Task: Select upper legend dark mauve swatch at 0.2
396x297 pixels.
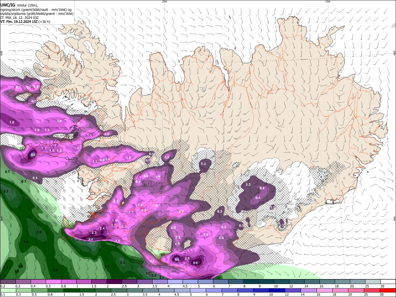Action: click(x=8, y=282)
